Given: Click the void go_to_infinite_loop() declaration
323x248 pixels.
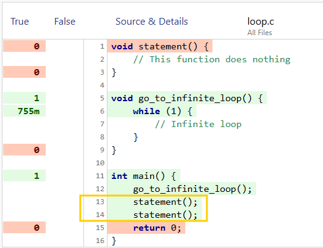Looking at the screenshot, I should point(187,98).
